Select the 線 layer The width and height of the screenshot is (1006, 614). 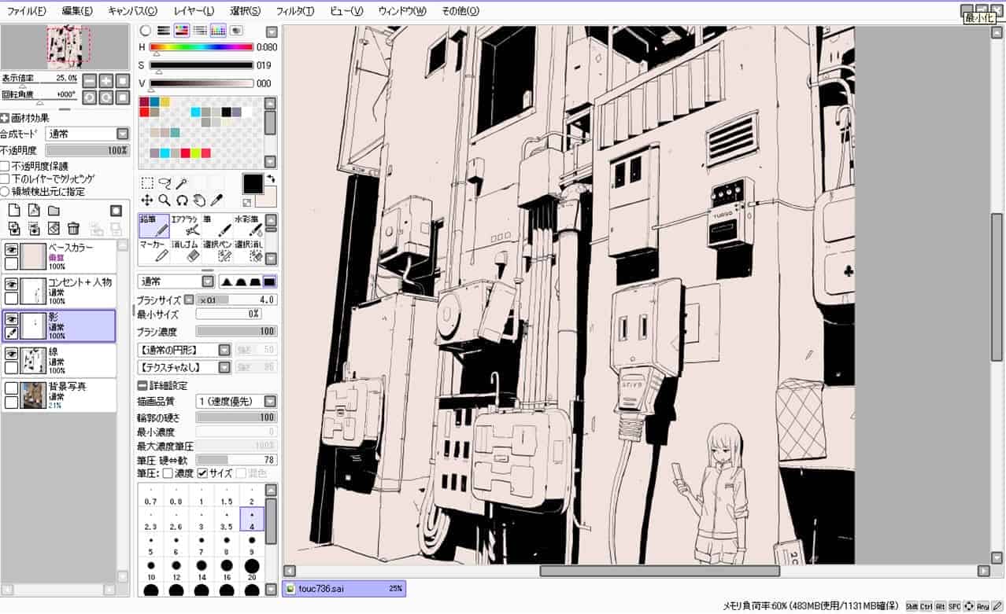[59, 361]
